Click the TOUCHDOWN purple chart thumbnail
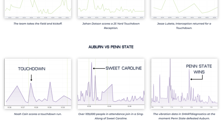 point(38,84)
